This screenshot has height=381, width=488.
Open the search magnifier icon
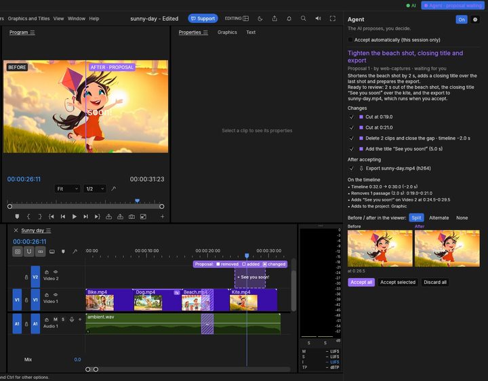click(303, 19)
